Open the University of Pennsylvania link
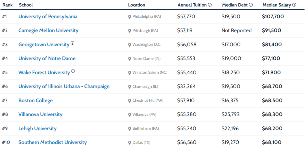 pyautogui.click(x=48, y=17)
